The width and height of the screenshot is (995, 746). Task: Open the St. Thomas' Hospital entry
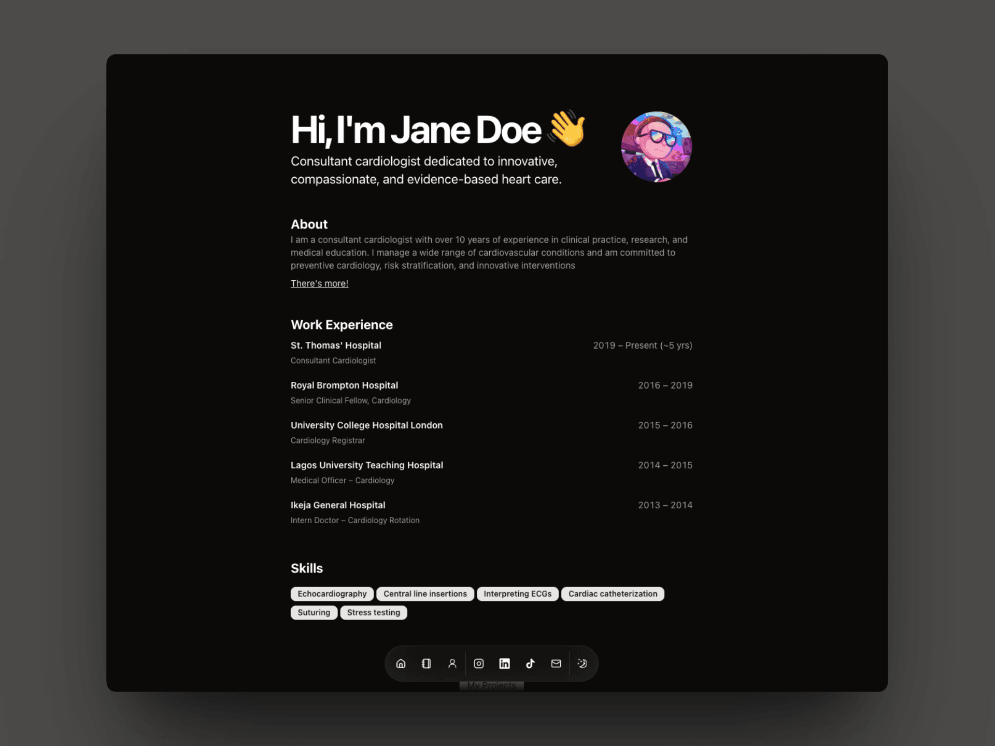click(336, 346)
